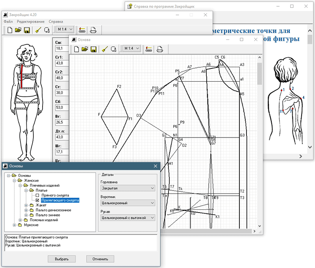
Task: Open the Рукав dropdown
Action: (x=128, y=217)
